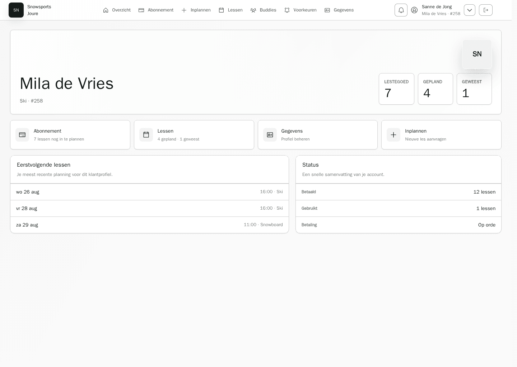This screenshot has width=517, height=367.
Task: Expand the profile switcher chevron
Action: (x=470, y=10)
